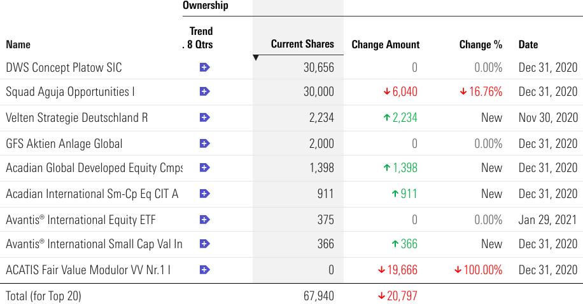The image size is (583, 304).
Task: Open DWS Concept Platow SIC fund link
Action: pyautogui.click(x=64, y=67)
